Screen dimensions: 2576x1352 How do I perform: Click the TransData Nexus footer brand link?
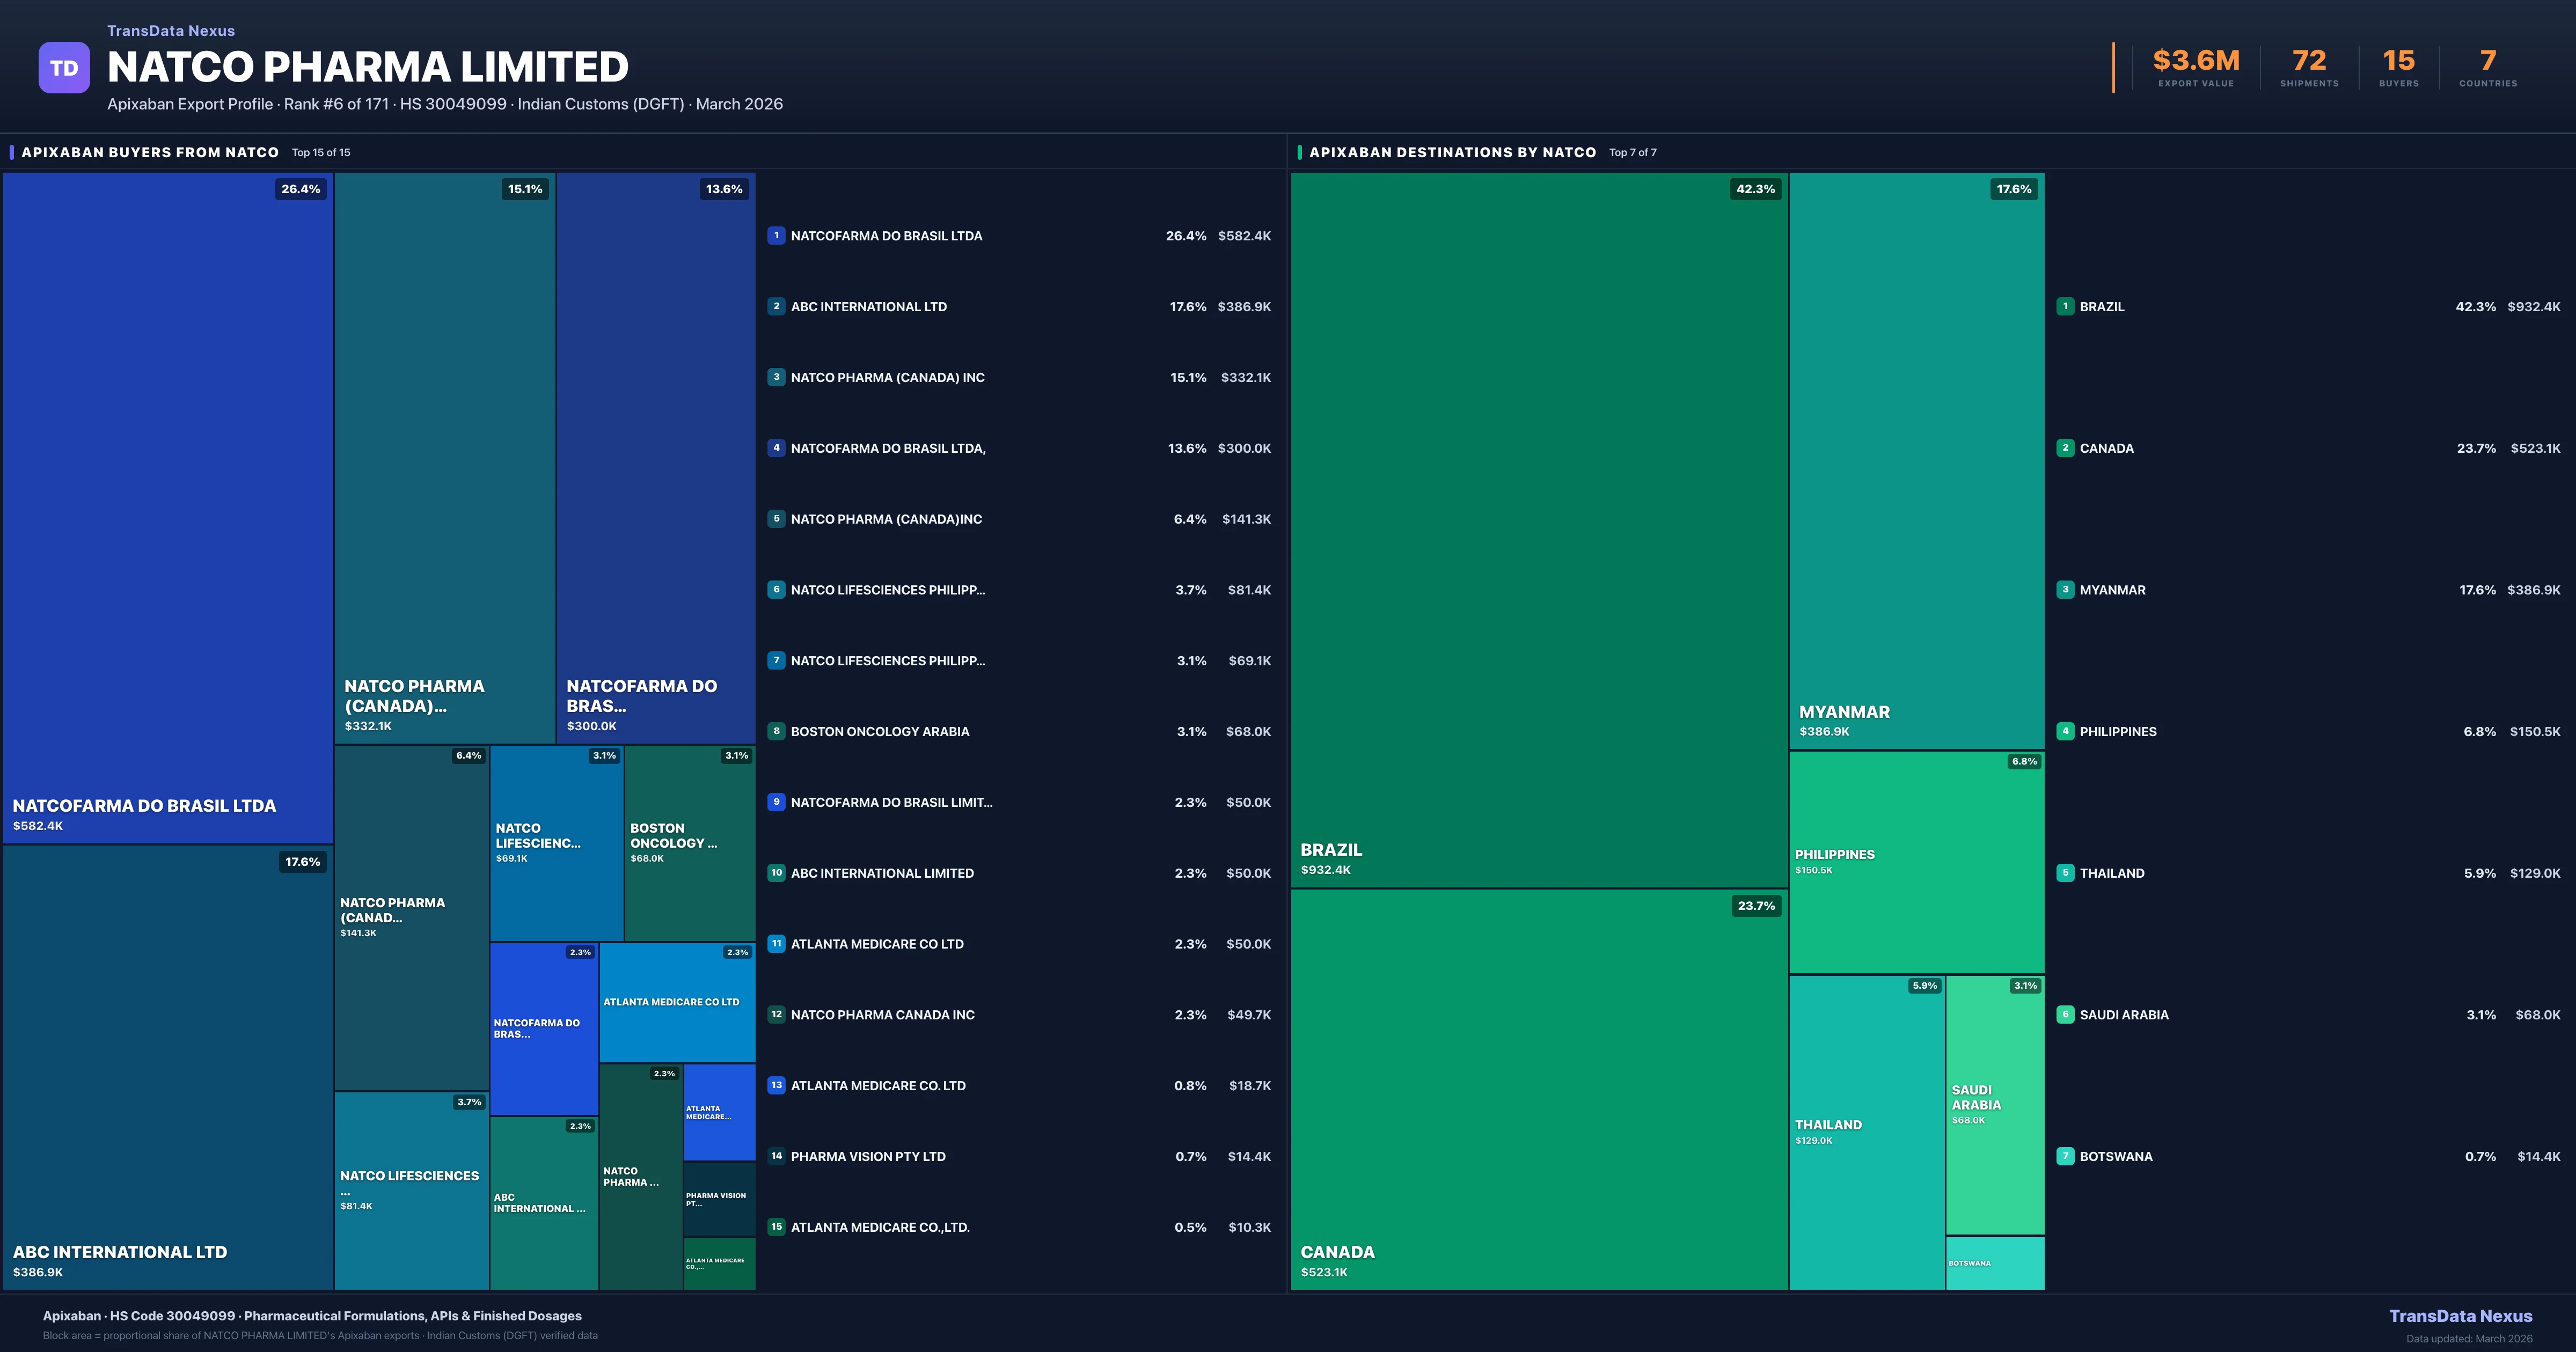(2460, 1316)
